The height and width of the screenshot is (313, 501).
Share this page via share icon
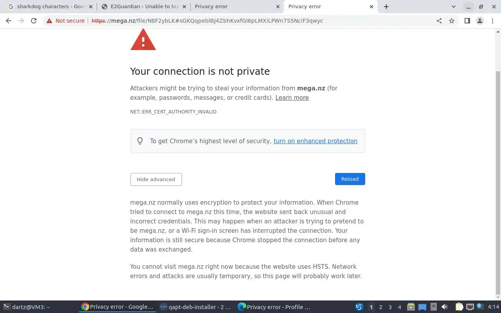click(x=439, y=21)
